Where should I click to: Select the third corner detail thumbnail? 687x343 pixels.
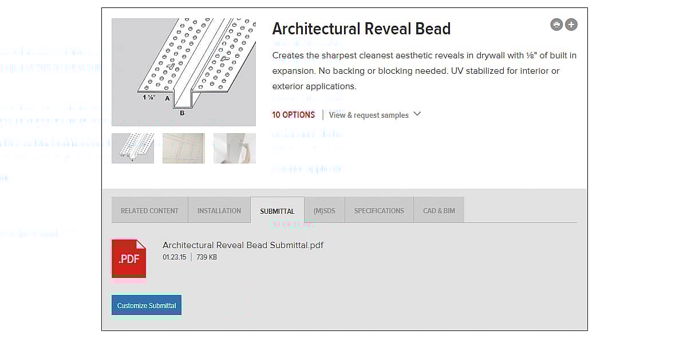coord(235,148)
